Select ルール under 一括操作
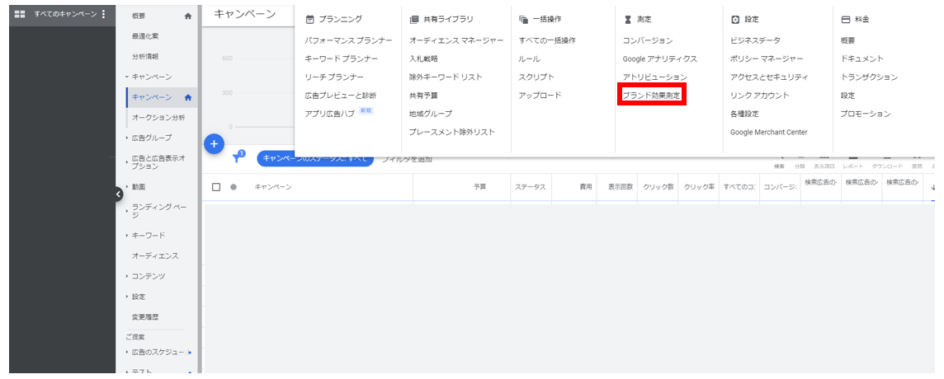Screen dimensions: 944x379 click(x=530, y=59)
